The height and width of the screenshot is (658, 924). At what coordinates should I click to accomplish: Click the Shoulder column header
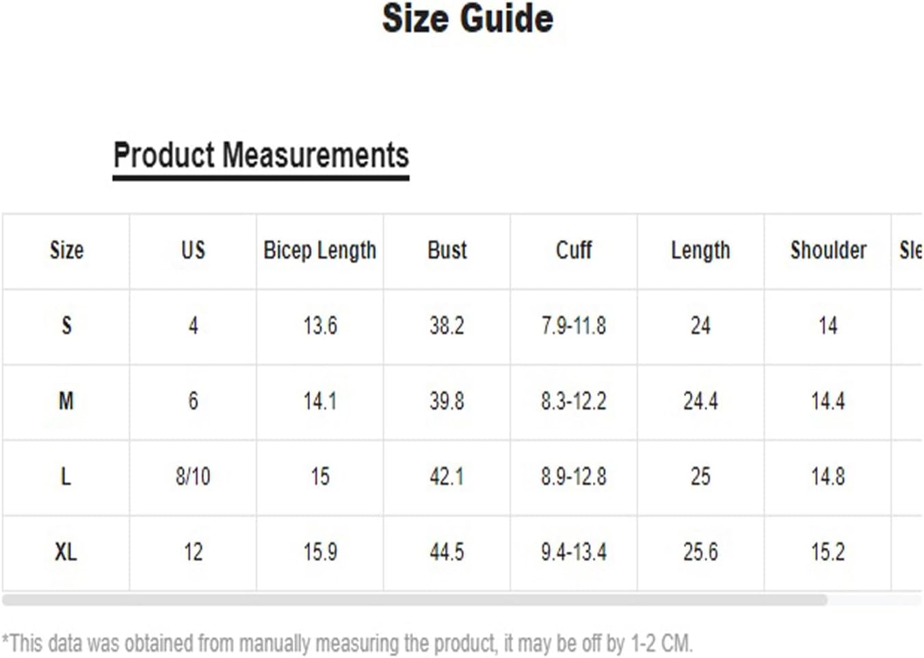pyautogui.click(x=828, y=250)
